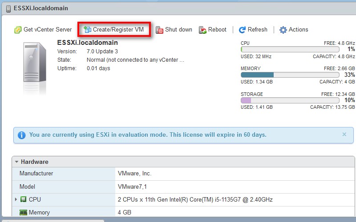The image size is (356, 222).
Task: Select Reboot label in the toolbar
Action: [217, 29]
